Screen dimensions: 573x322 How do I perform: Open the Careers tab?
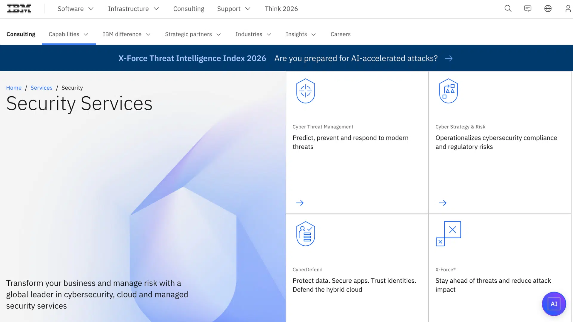point(341,34)
